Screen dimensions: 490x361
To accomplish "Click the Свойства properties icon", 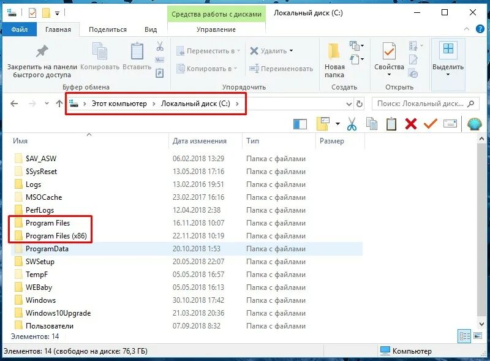I will 389,51.
